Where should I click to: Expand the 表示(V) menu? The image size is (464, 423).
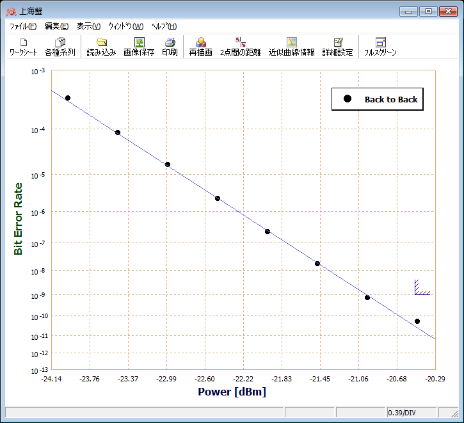point(88,26)
